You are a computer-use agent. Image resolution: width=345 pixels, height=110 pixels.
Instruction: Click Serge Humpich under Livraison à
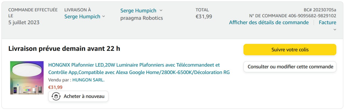click(82, 17)
